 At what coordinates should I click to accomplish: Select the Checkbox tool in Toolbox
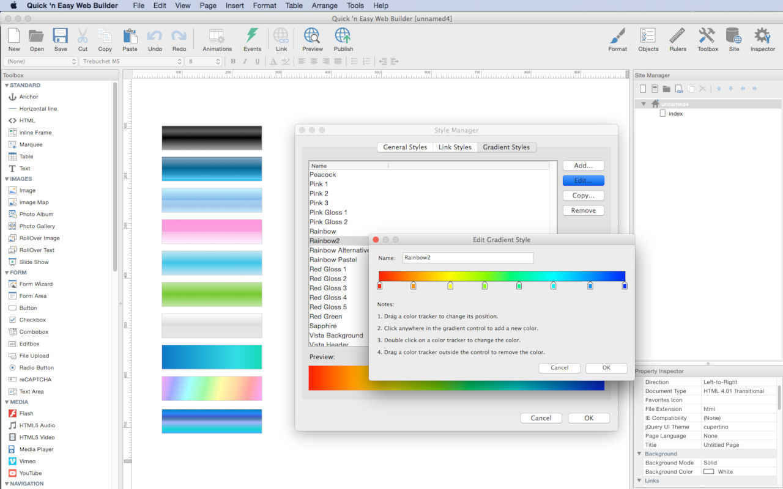click(x=32, y=320)
